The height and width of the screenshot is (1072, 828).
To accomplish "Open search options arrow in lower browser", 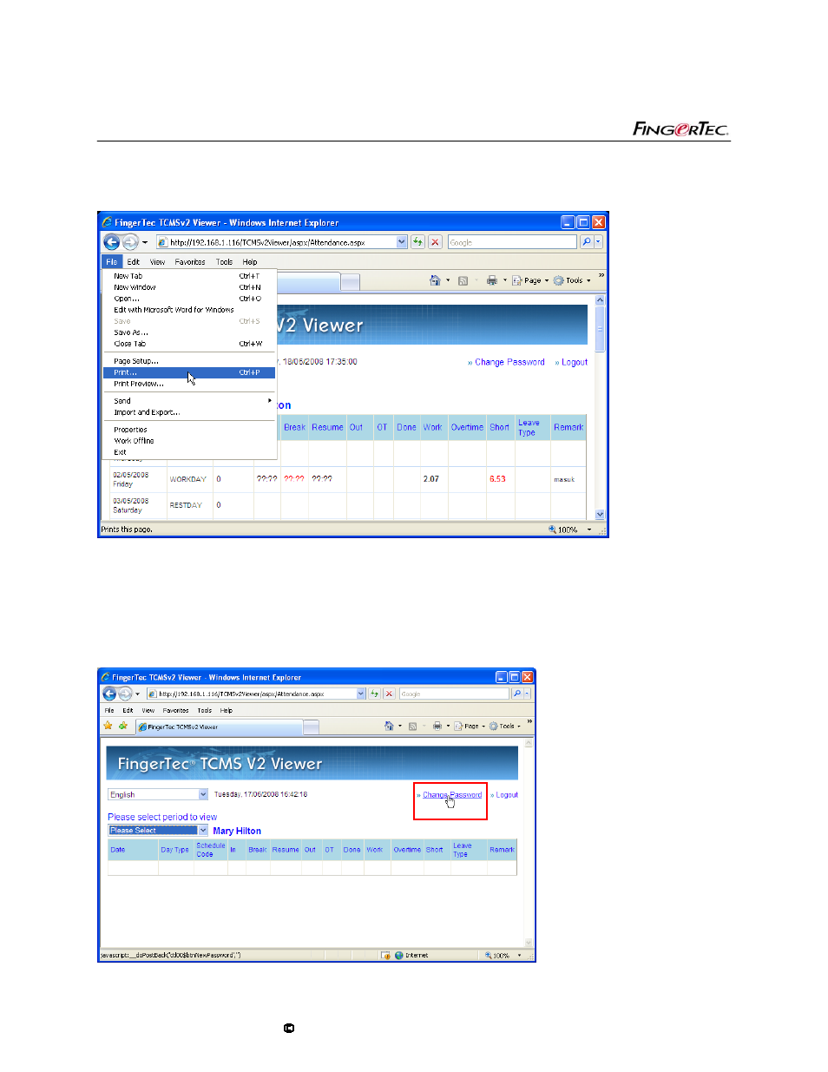I will [527, 694].
